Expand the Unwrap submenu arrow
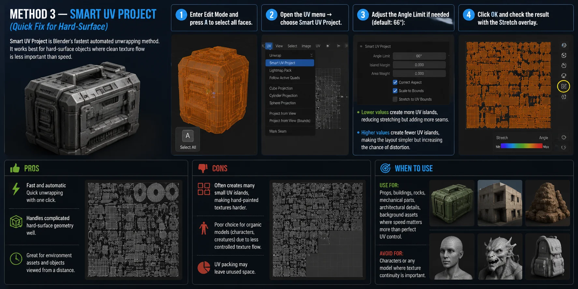Viewport: 578px width, 289px height. [311, 55]
